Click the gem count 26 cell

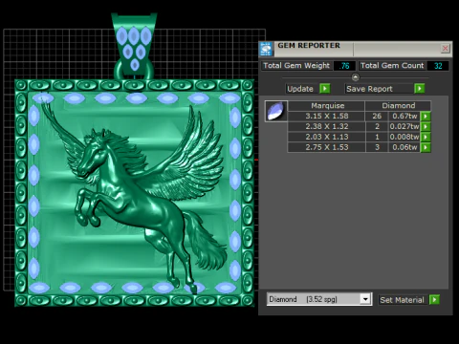tap(377, 116)
